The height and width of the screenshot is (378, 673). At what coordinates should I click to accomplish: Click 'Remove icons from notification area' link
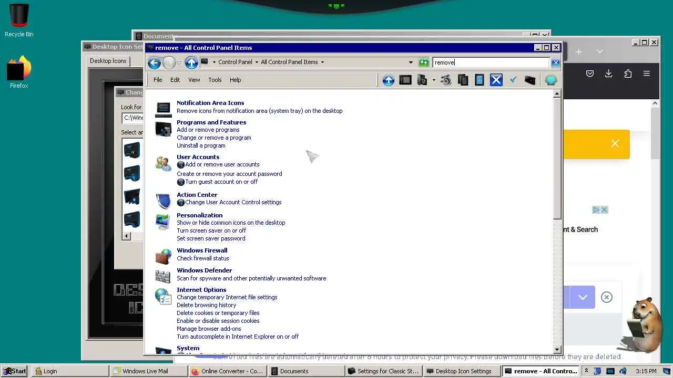pos(259,111)
